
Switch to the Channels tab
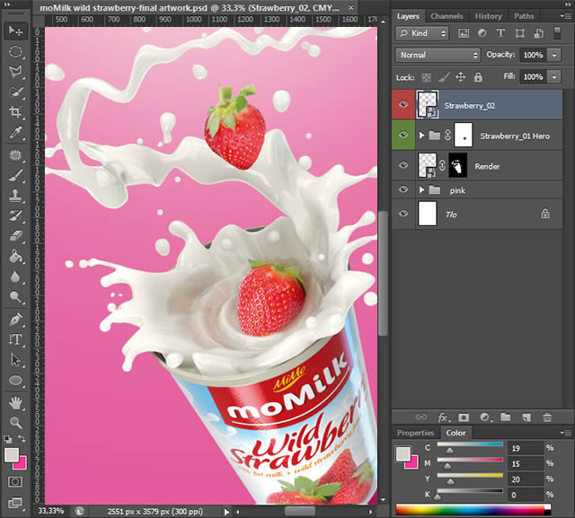[447, 16]
